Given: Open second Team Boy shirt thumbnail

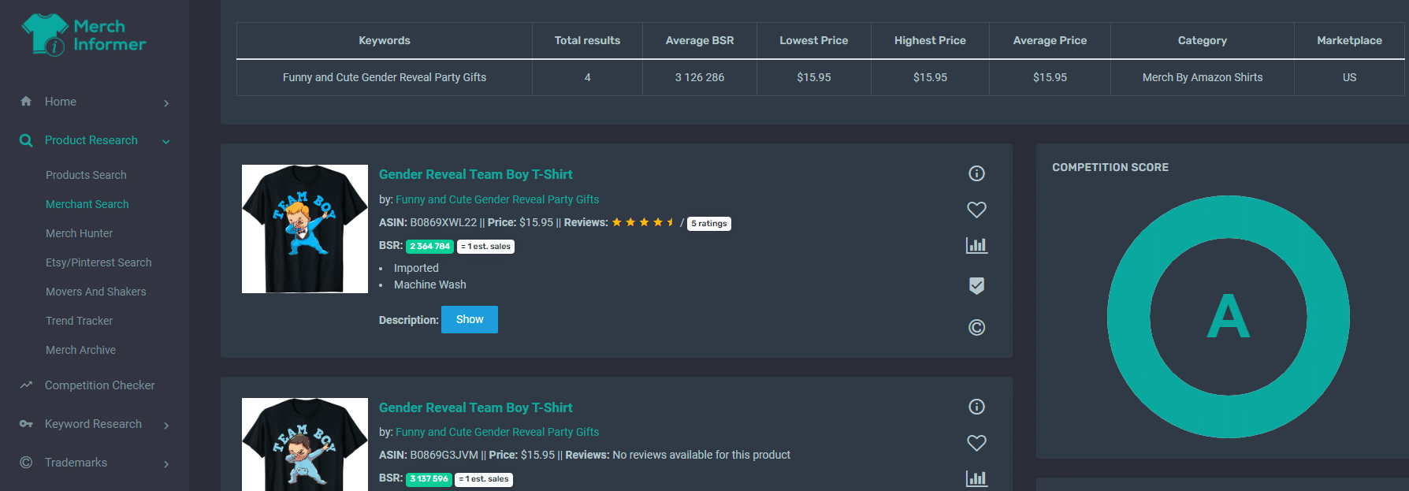Looking at the screenshot, I should point(305,445).
